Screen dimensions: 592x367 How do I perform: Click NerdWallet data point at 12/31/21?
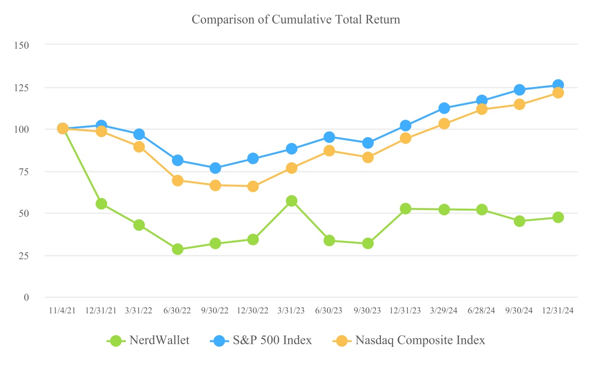click(x=101, y=204)
